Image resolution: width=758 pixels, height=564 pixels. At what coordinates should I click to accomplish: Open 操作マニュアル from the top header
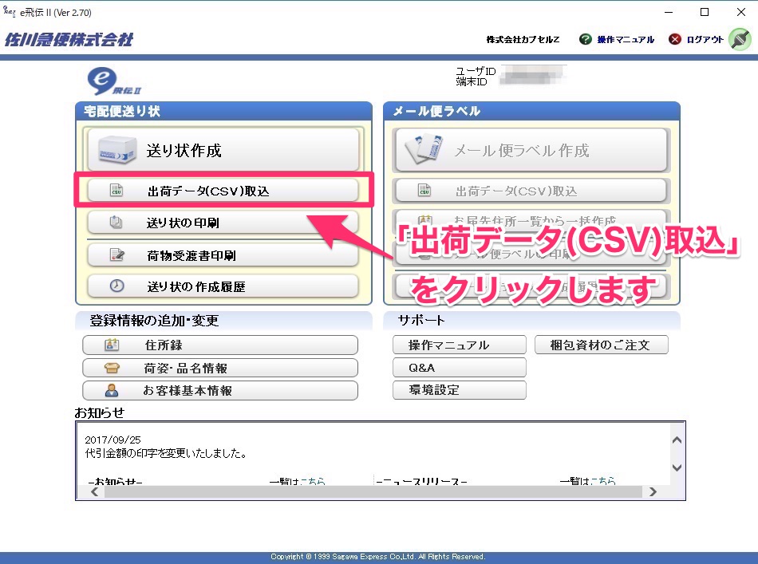click(x=617, y=40)
